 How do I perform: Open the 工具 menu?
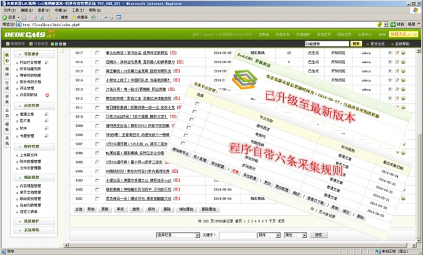(x=77, y=10)
